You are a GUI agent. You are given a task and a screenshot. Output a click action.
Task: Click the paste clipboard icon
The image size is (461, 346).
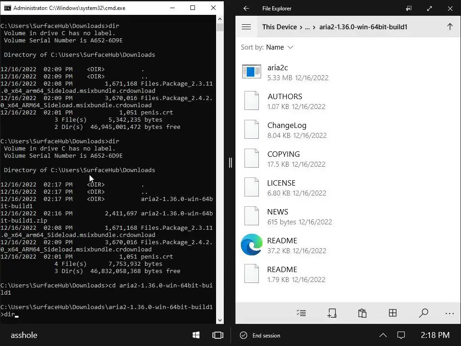point(362,313)
